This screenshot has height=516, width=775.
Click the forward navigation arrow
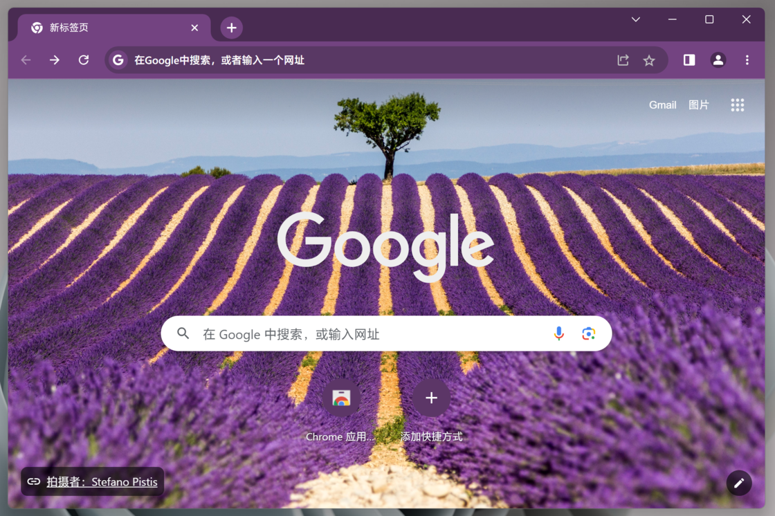55,60
